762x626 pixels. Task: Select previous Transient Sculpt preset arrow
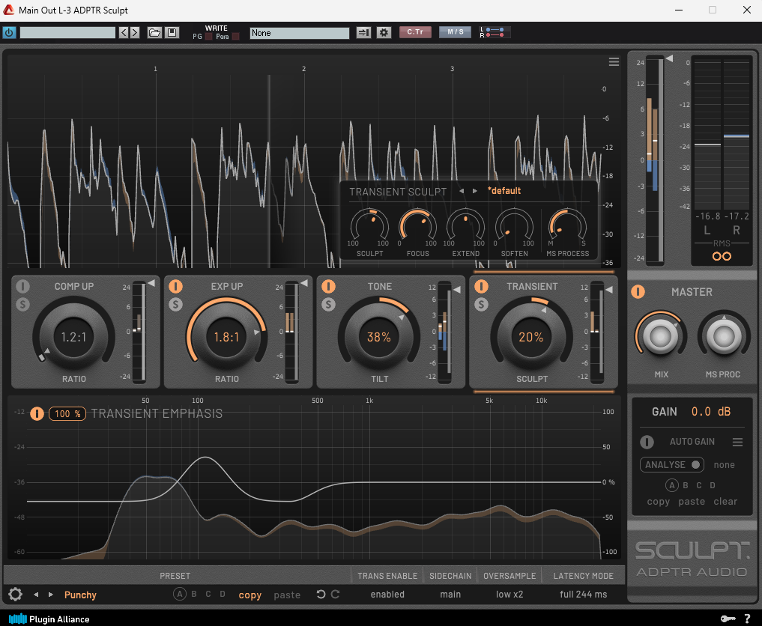tap(462, 192)
